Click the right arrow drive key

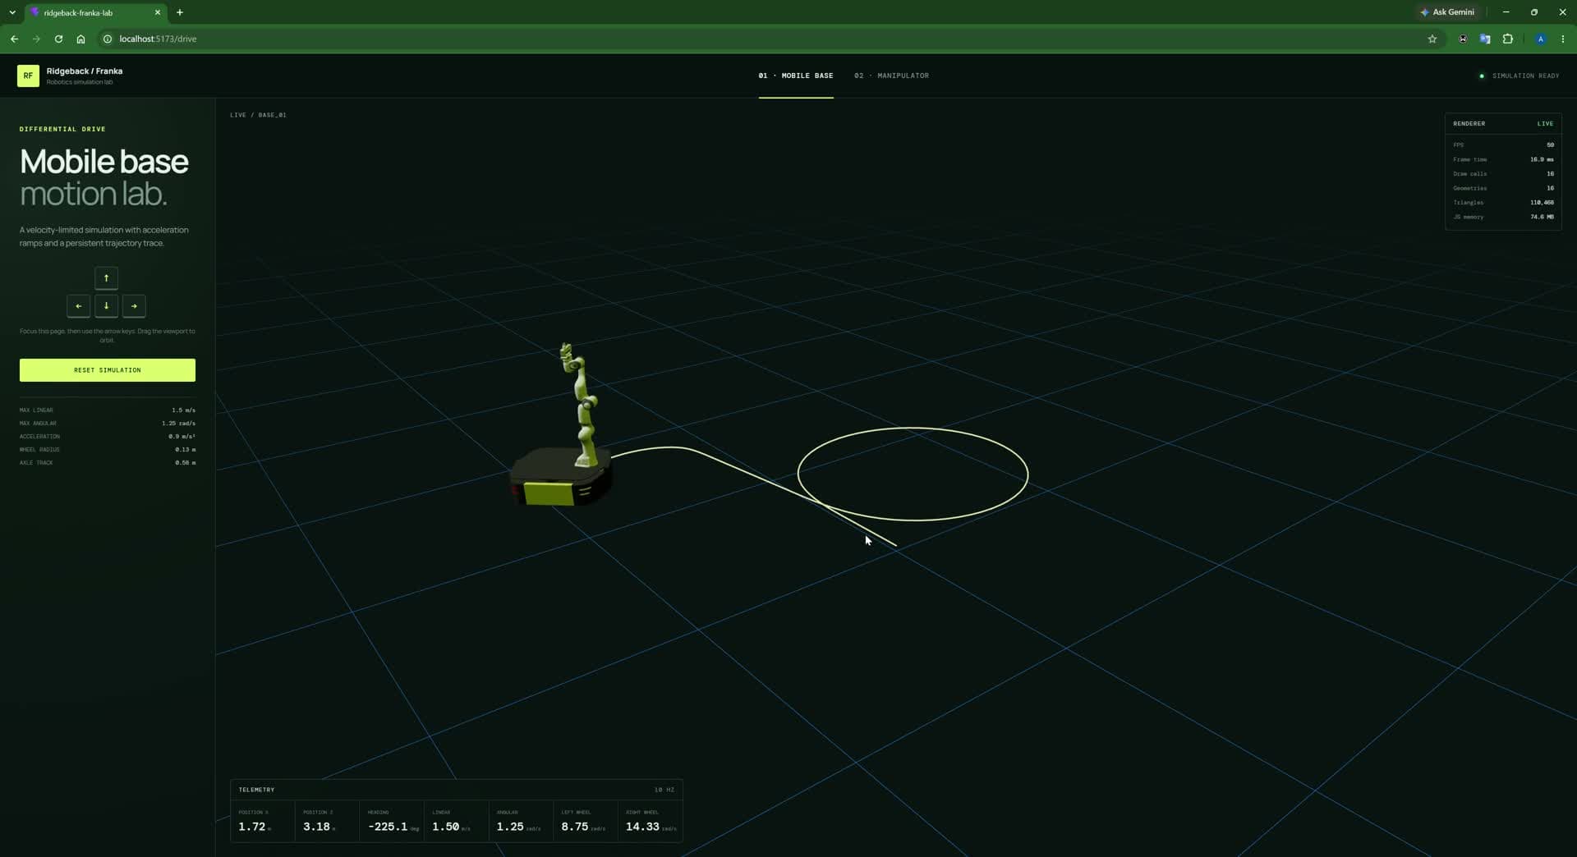(x=134, y=306)
